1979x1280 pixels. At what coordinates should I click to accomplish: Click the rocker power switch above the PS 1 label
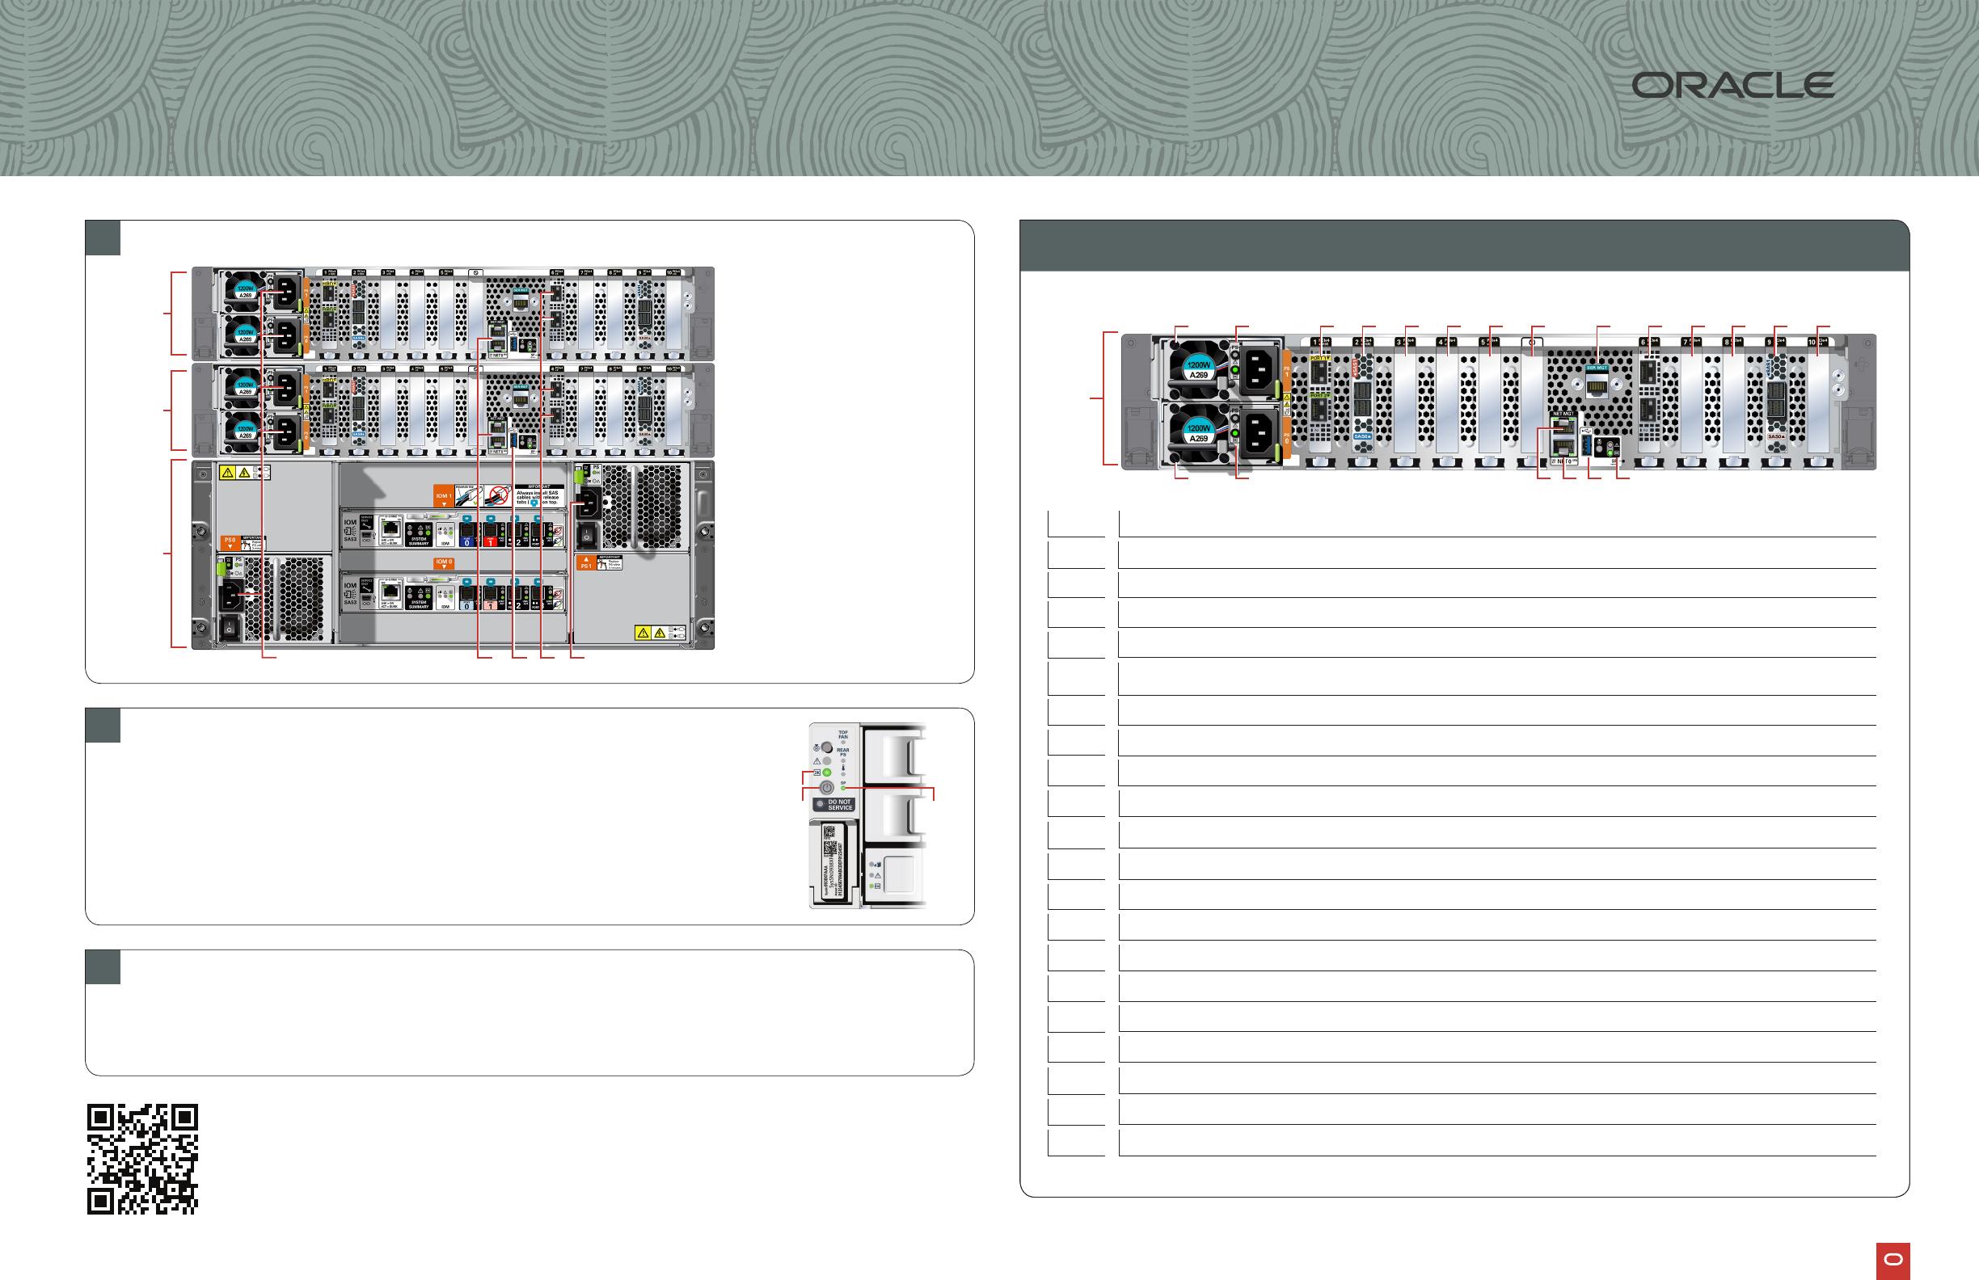click(587, 535)
